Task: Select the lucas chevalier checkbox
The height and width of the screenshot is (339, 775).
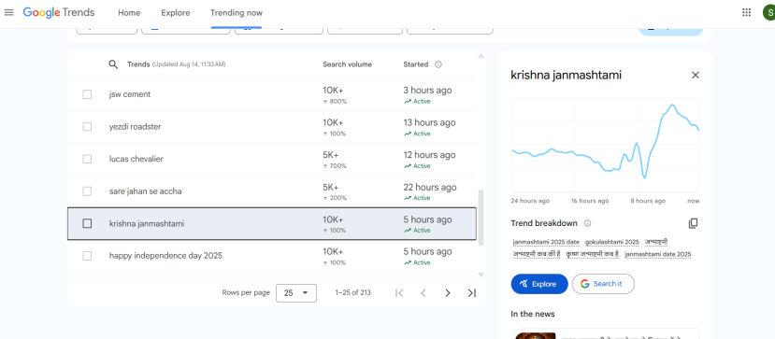Action: [87, 159]
